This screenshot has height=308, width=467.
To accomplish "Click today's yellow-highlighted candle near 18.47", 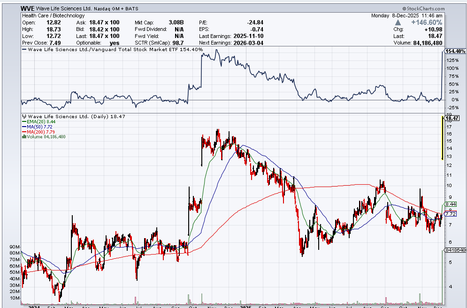I will click(x=442, y=138).
